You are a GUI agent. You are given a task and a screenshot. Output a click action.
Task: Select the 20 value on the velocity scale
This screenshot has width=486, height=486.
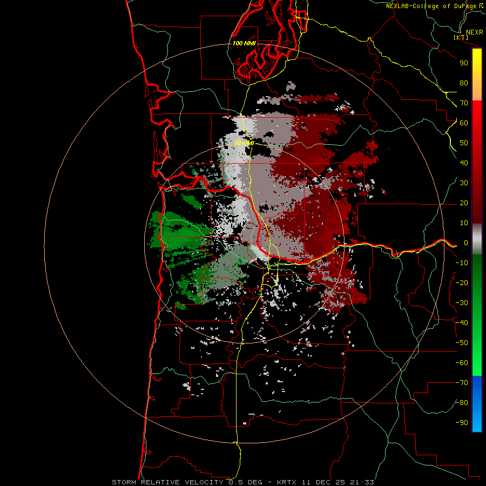(x=464, y=203)
